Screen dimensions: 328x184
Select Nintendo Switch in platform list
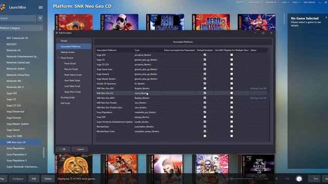(15, 68)
